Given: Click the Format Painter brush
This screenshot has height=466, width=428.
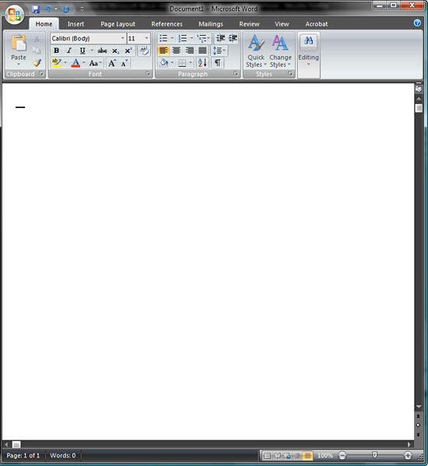Looking at the screenshot, I should point(37,63).
